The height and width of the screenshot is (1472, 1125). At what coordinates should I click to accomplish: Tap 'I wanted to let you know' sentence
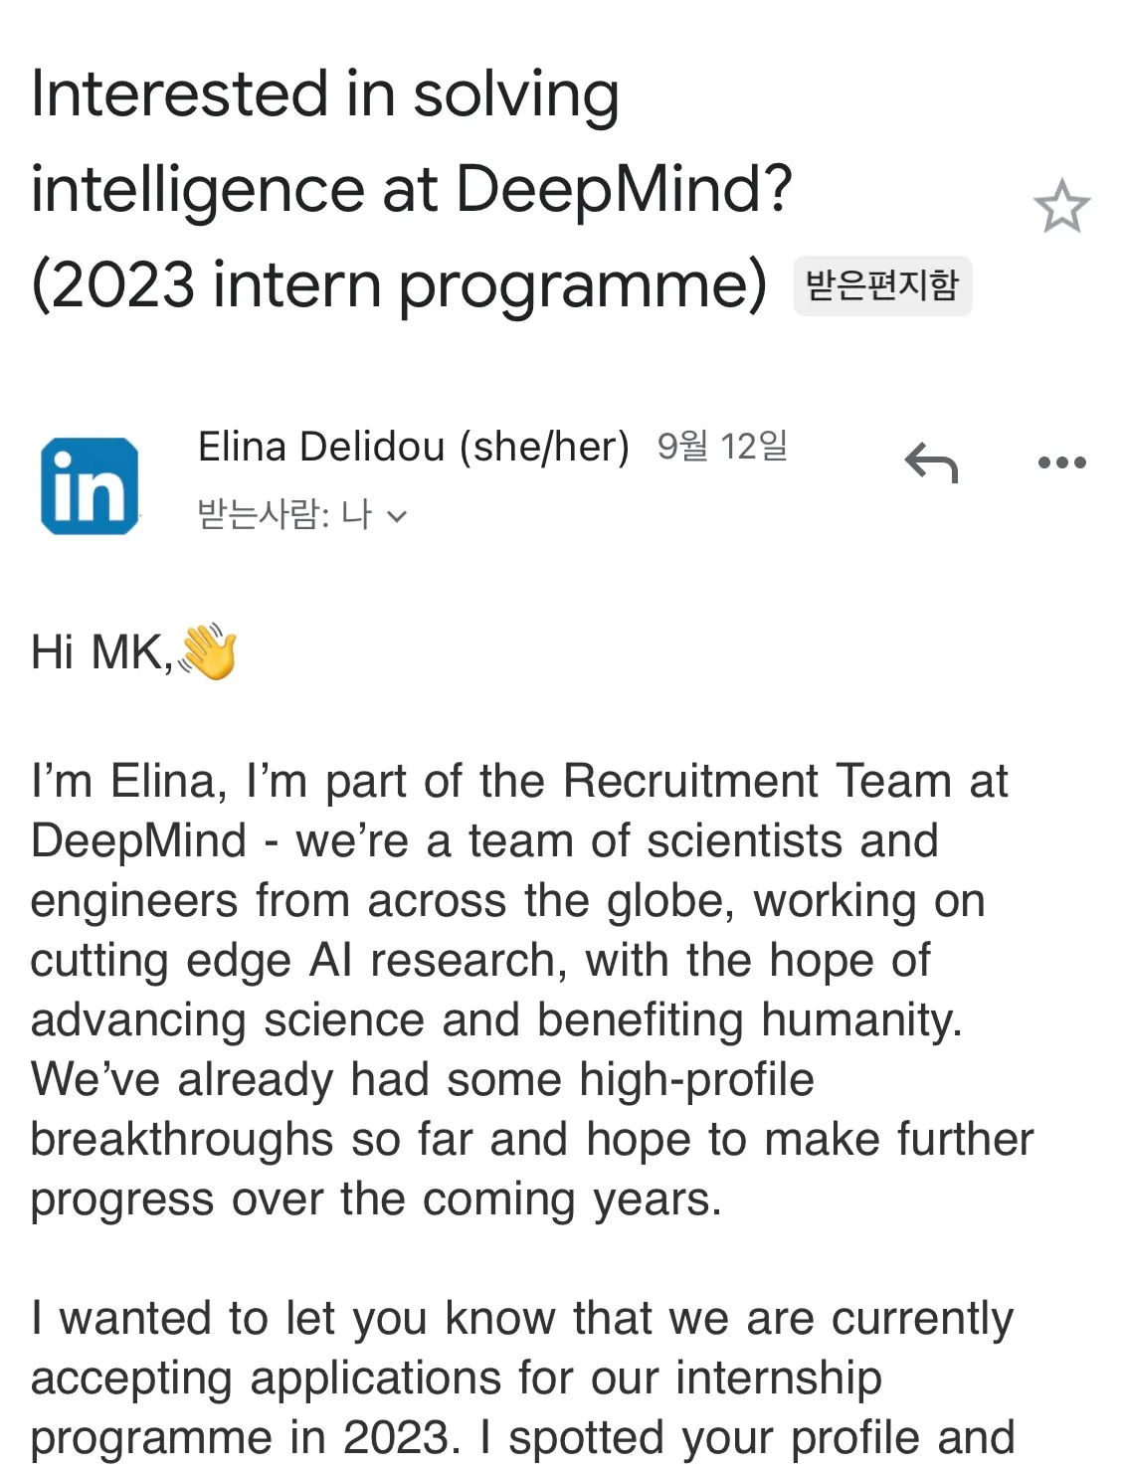pyautogui.click(x=298, y=1319)
